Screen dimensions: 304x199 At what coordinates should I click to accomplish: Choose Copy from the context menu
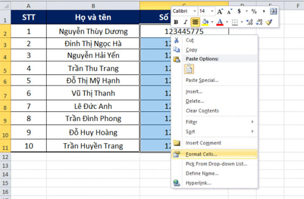click(x=214, y=50)
